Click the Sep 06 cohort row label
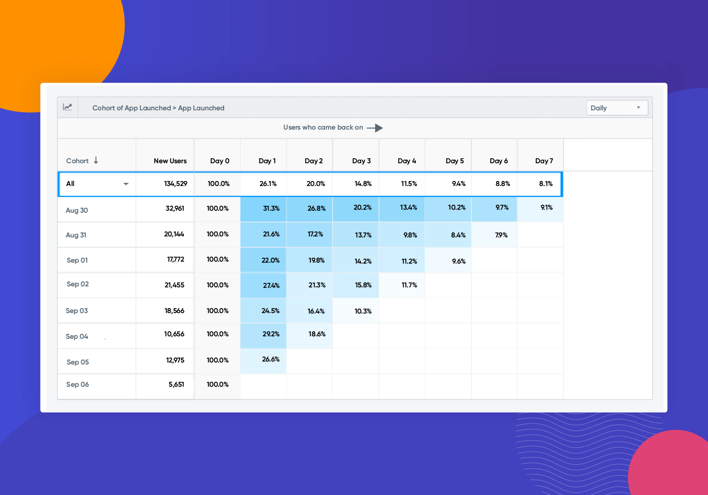The image size is (708, 495). tap(78, 384)
